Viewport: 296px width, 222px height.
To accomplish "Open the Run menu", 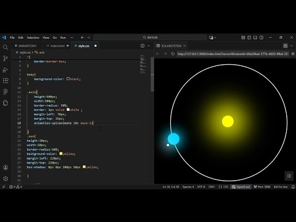I will click(63, 38).
